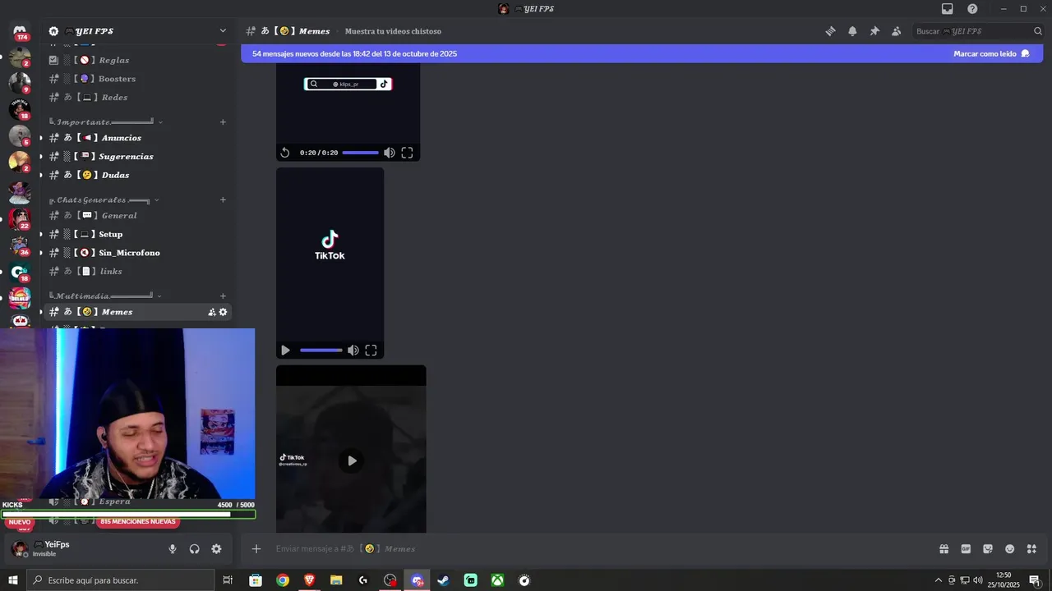
Task: Open the Reglas channel
Action: (138, 60)
